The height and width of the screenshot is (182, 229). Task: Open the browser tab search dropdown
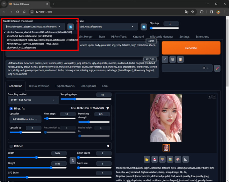pos(4,4)
